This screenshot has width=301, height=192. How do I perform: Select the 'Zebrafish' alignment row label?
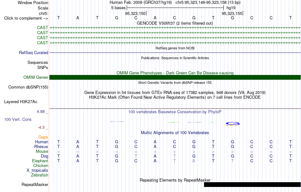point(40,175)
